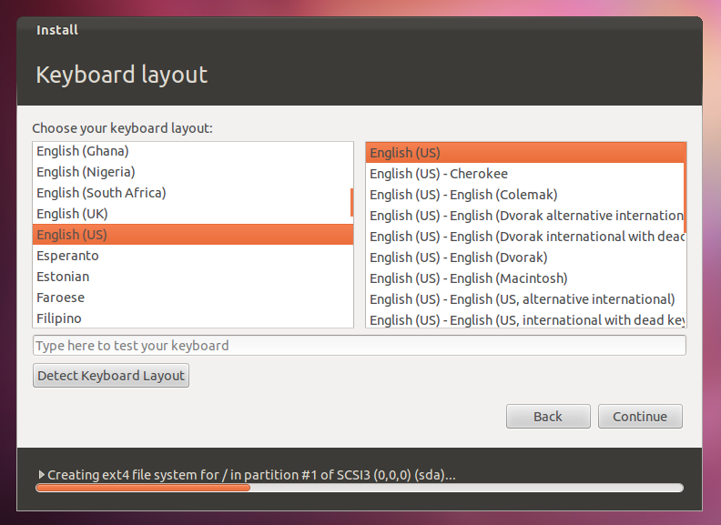Select Filipino layout

tap(193, 318)
